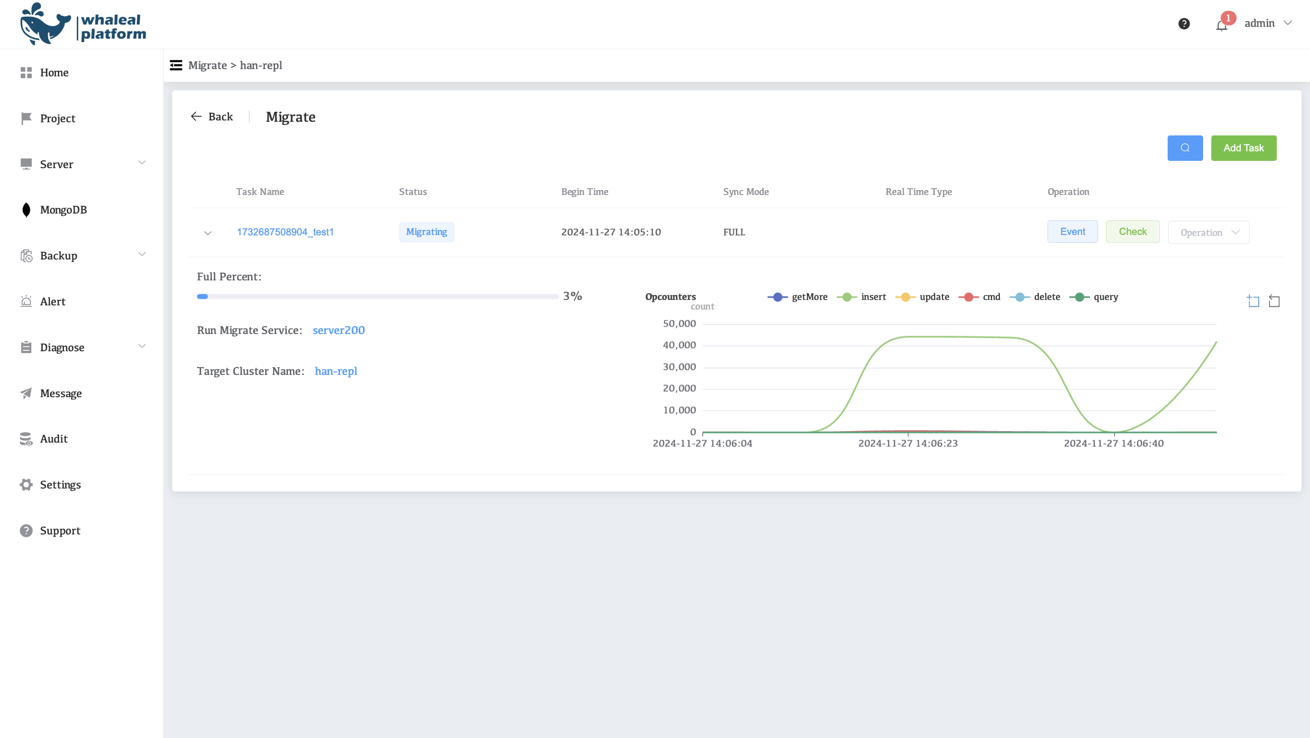Click the Add Task button

pos(1243,148)
